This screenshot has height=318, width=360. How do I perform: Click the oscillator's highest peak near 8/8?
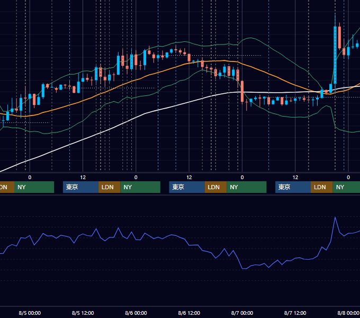(x=335, y=217)
